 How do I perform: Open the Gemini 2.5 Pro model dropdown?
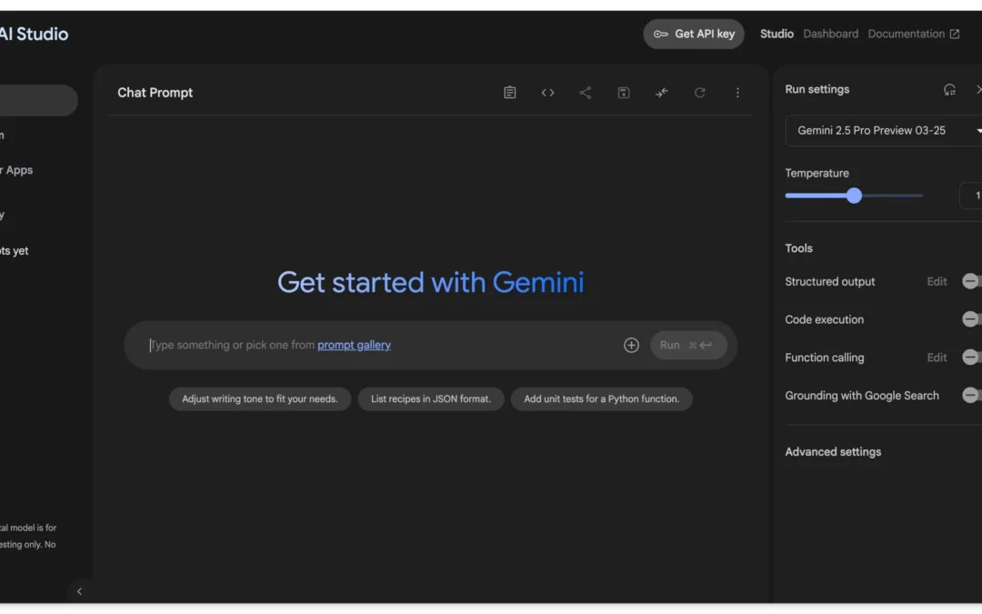coord(882,131)
